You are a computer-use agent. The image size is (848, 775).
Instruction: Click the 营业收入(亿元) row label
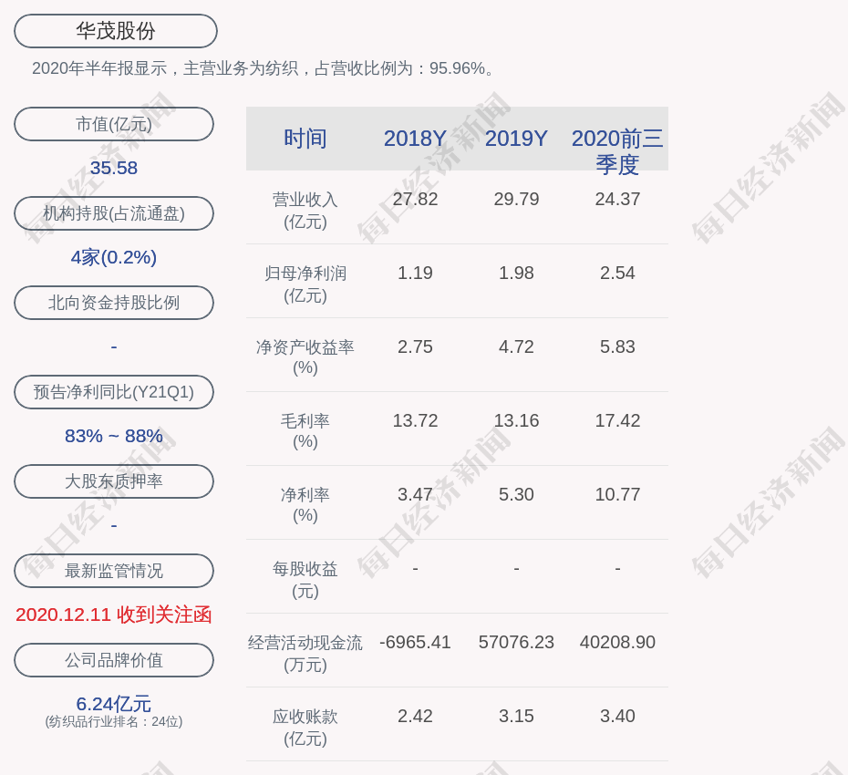pos(305,210)
